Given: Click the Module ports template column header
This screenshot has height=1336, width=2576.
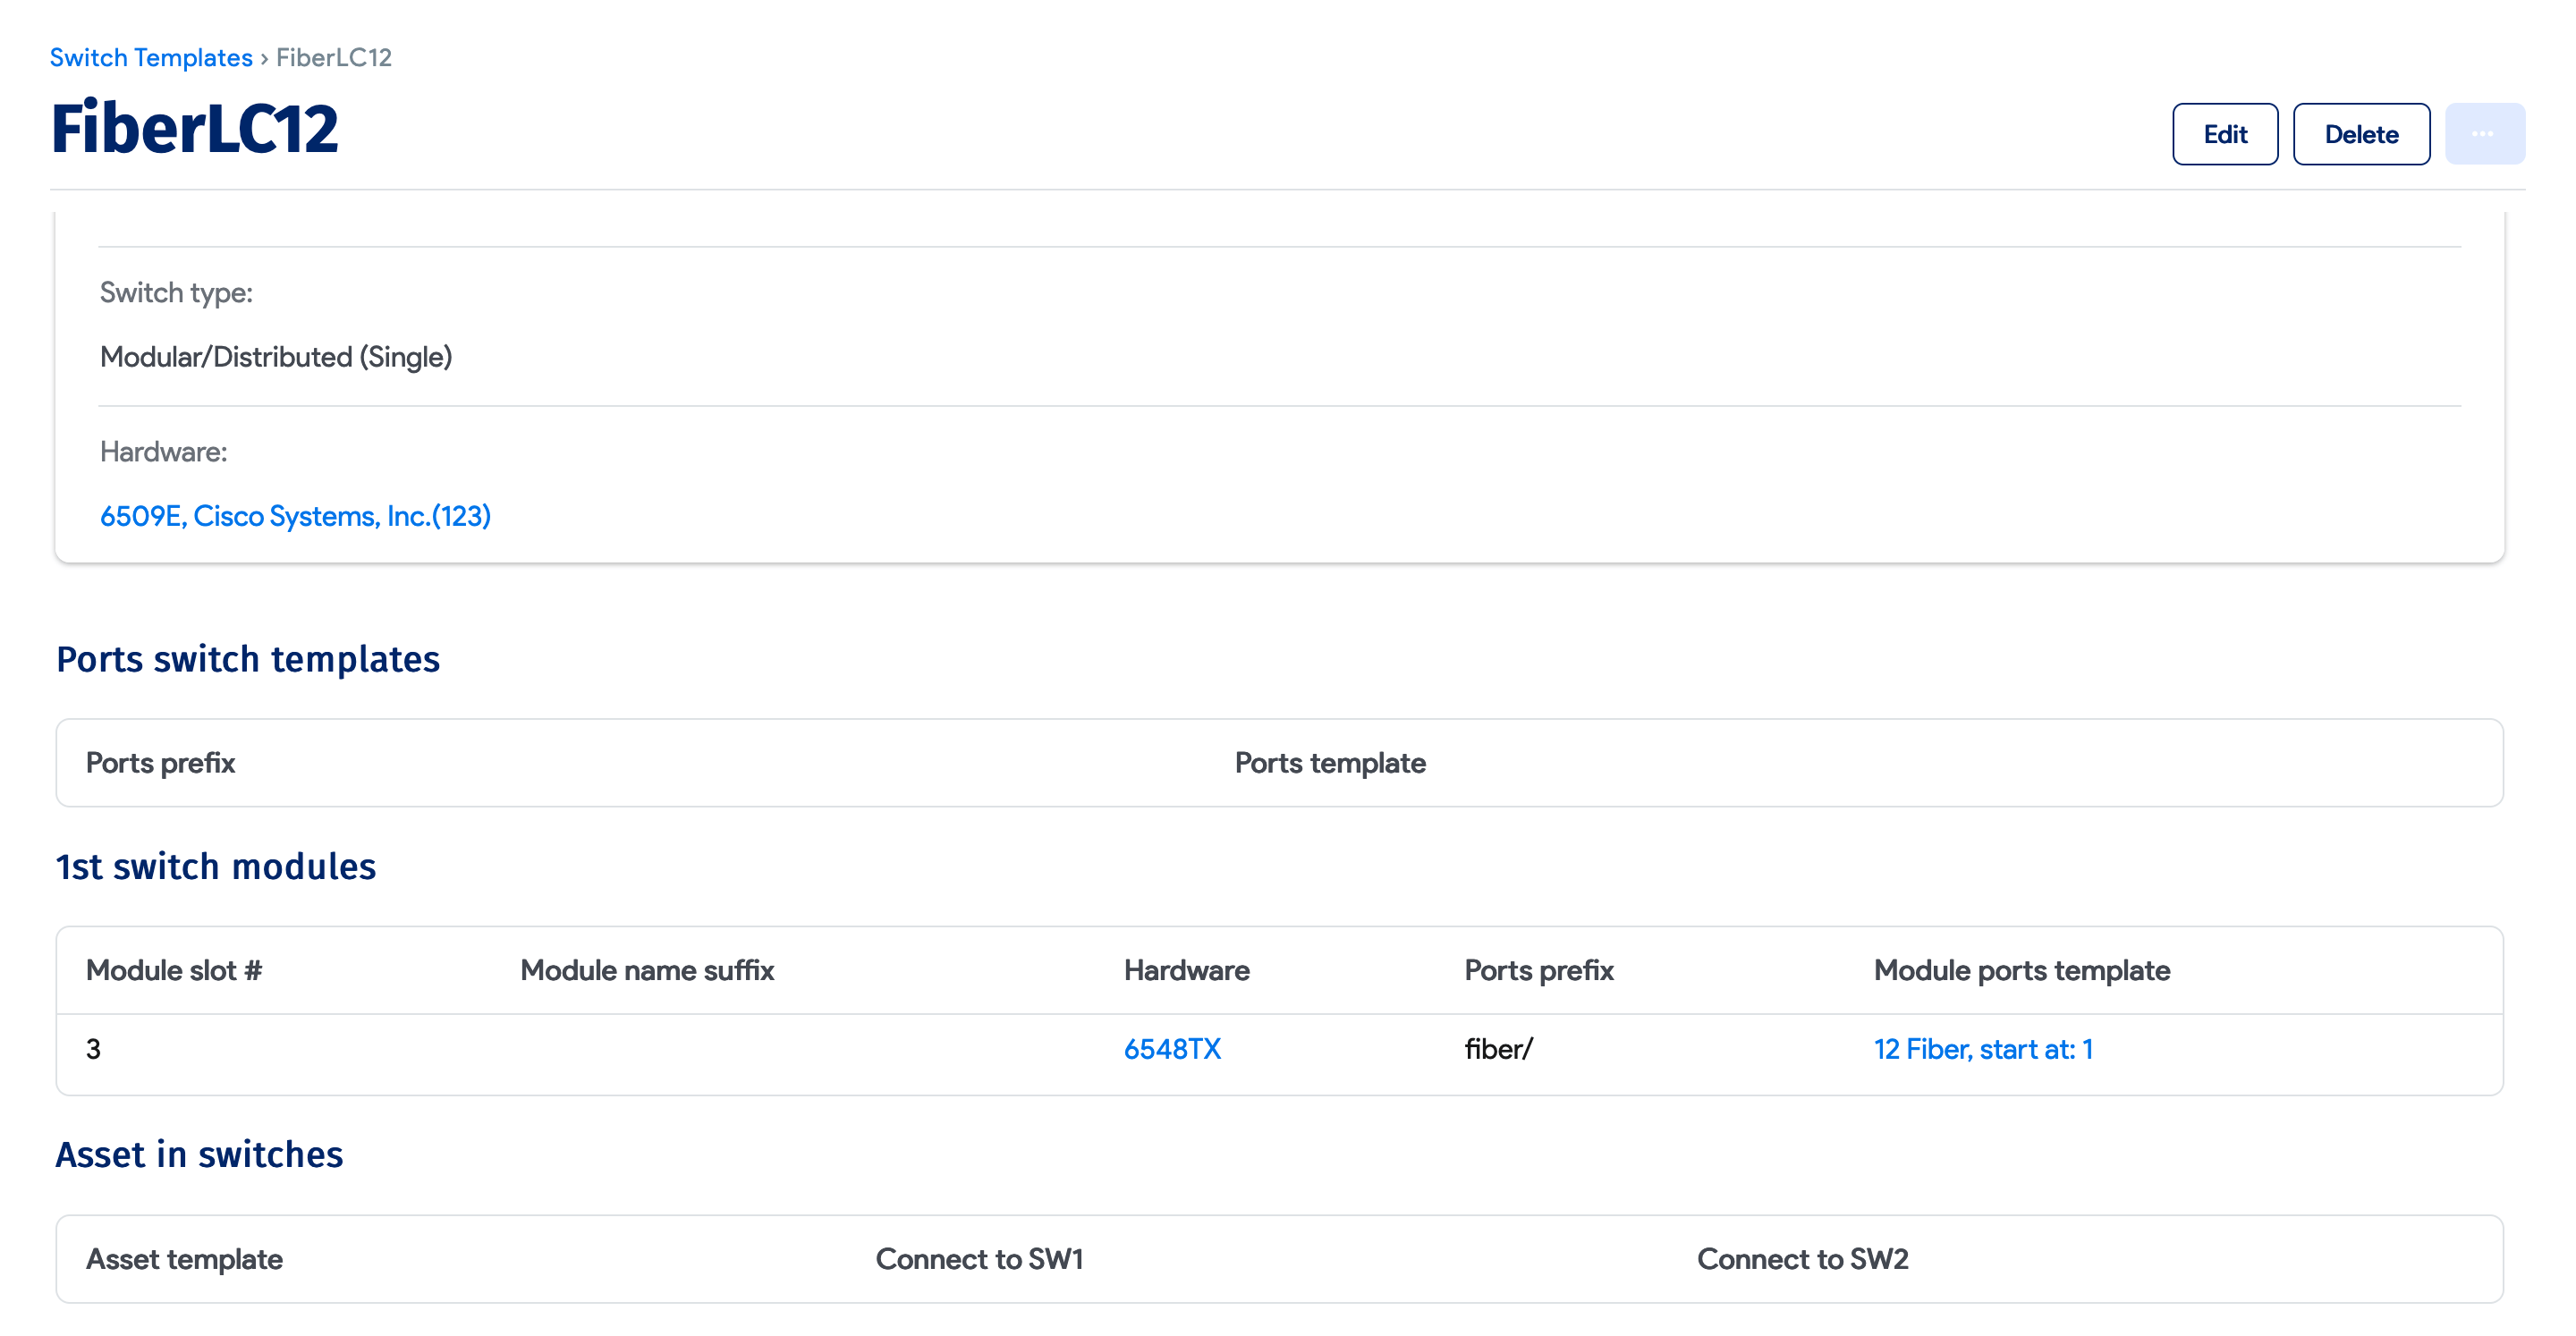Looking at the screenshot, I should pos(2021,970).
